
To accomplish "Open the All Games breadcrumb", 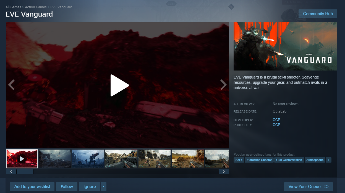I will [x=13, y=7].
